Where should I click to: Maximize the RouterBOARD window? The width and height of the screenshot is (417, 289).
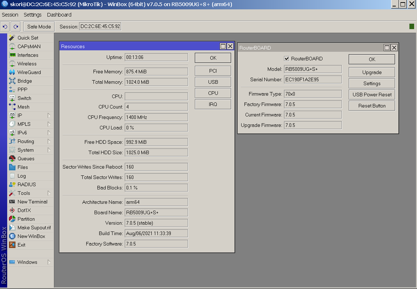click(387, 47)
